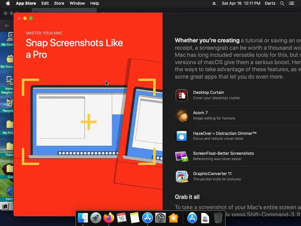This screenshot has width=301, height=226.
Task: Open App Store icon beside Home in Dock
Action: tap(192, 218)
